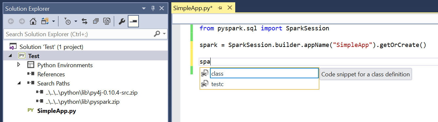438x122 pixels.
Task: Go to Home view in Solution Explorer
Action: (33, 22)
